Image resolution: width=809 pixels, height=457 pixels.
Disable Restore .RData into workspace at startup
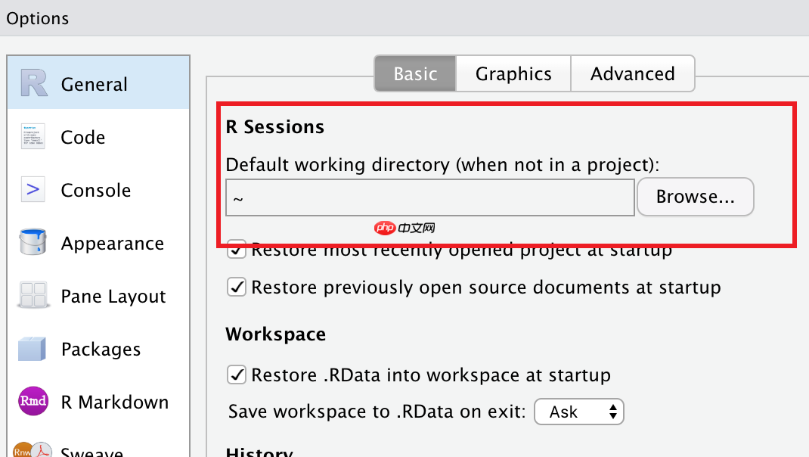(237, 375)
